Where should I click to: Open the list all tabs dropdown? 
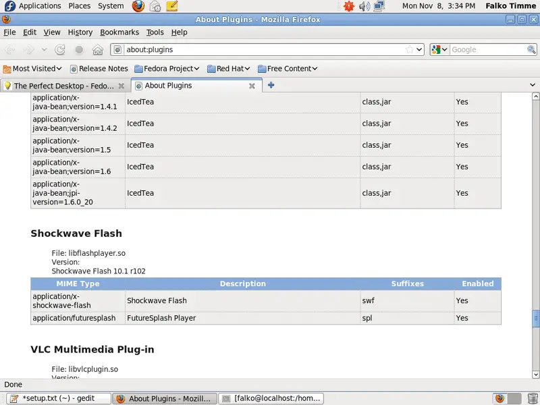(x=533, y=85)
